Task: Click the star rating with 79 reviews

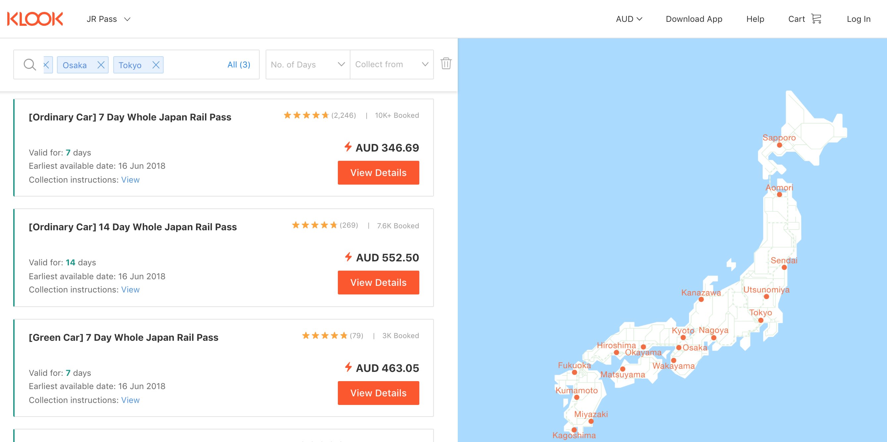Action: pyautogui.click(x=324, y=335)
